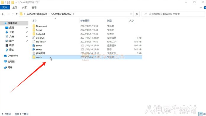Sort by the 名称 column header

pyautogui.click(x=34, y=21)
